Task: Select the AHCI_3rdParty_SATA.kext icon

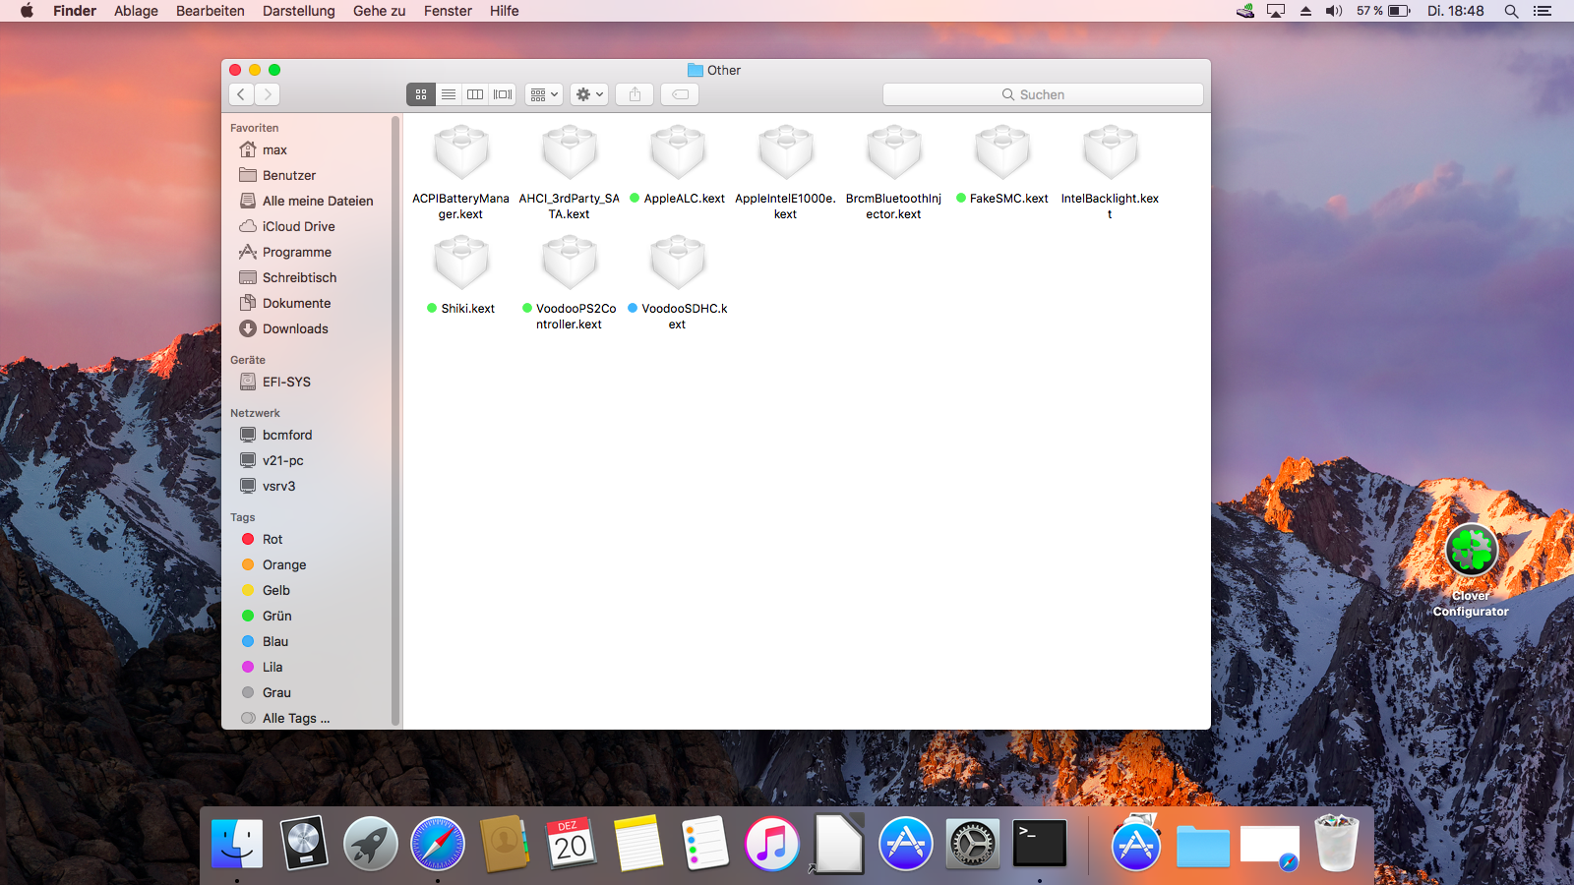Action: (570, 152)
